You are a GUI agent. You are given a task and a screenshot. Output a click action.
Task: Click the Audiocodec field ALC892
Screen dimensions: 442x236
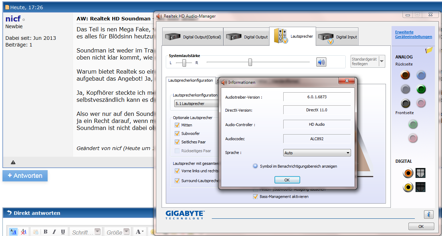[317, 139]
